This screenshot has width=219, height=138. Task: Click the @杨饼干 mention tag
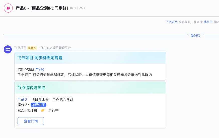38,105
